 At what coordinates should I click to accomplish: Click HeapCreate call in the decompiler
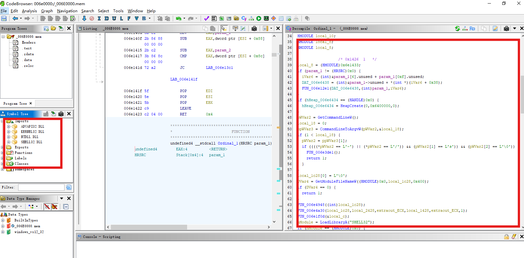(351, 106)
